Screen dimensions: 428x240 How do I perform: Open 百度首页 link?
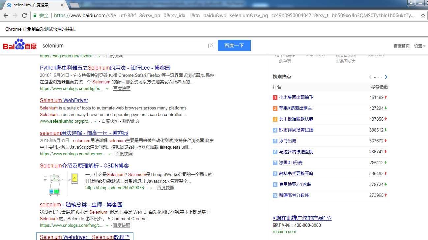click(x=402, y=46)
